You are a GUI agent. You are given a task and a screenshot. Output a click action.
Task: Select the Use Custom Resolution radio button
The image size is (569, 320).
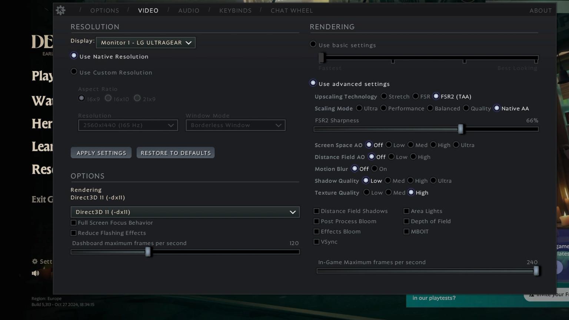tap(74, 71)
